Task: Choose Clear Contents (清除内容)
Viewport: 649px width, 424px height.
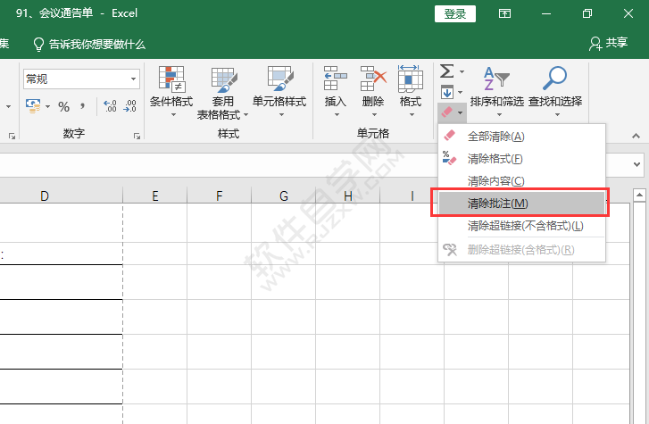Action: (522, 181)
